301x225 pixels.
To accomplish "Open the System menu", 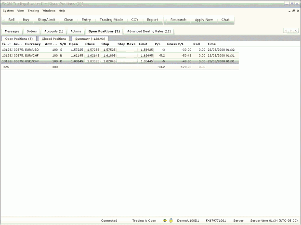I will click(8, 11).
